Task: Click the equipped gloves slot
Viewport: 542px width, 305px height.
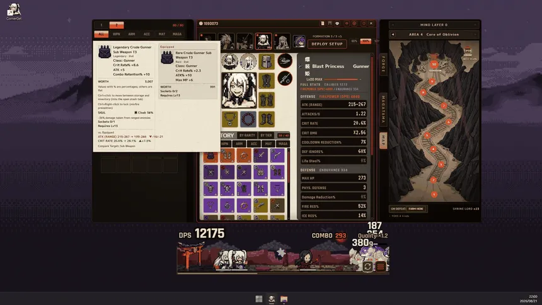Action: pos(267,100)
